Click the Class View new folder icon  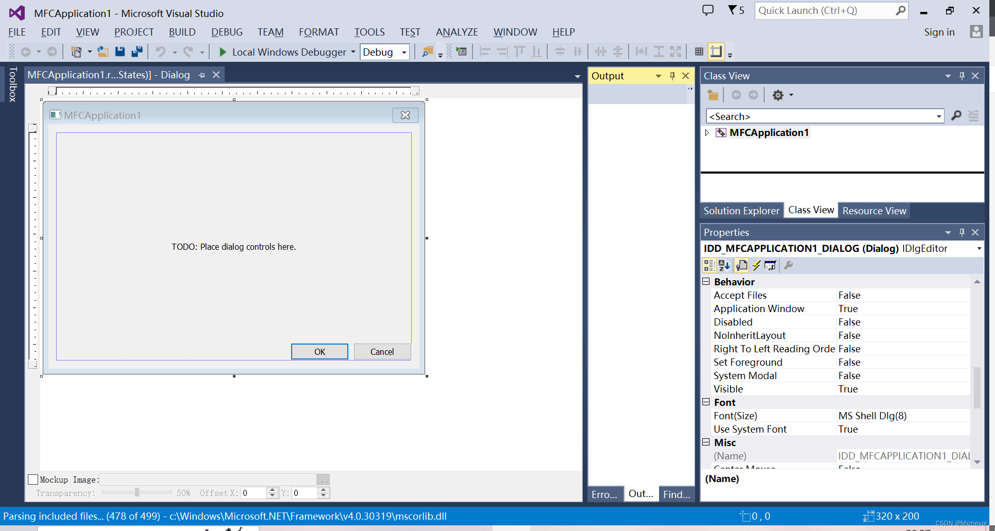[713, 95]
